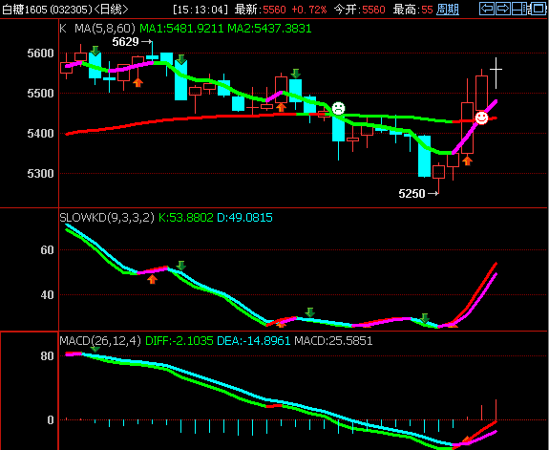This screenshot has width=549, height=450.
Task: Select the SLOWKD(9,3,3,2) indicator label
Action: click(x=107, y=218)
